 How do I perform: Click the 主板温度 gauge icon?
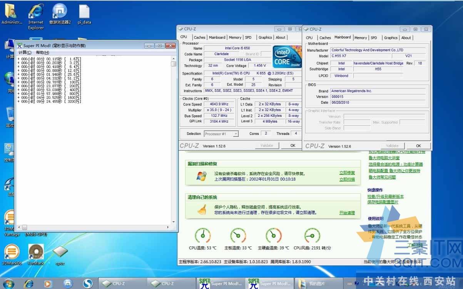(238, 235)
